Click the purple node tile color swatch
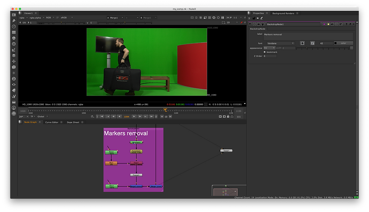The height and width of the screenshot is (212, 369). (324, 24)
